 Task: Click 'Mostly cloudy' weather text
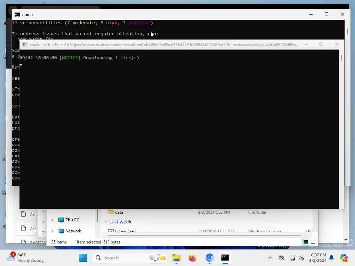31,260
